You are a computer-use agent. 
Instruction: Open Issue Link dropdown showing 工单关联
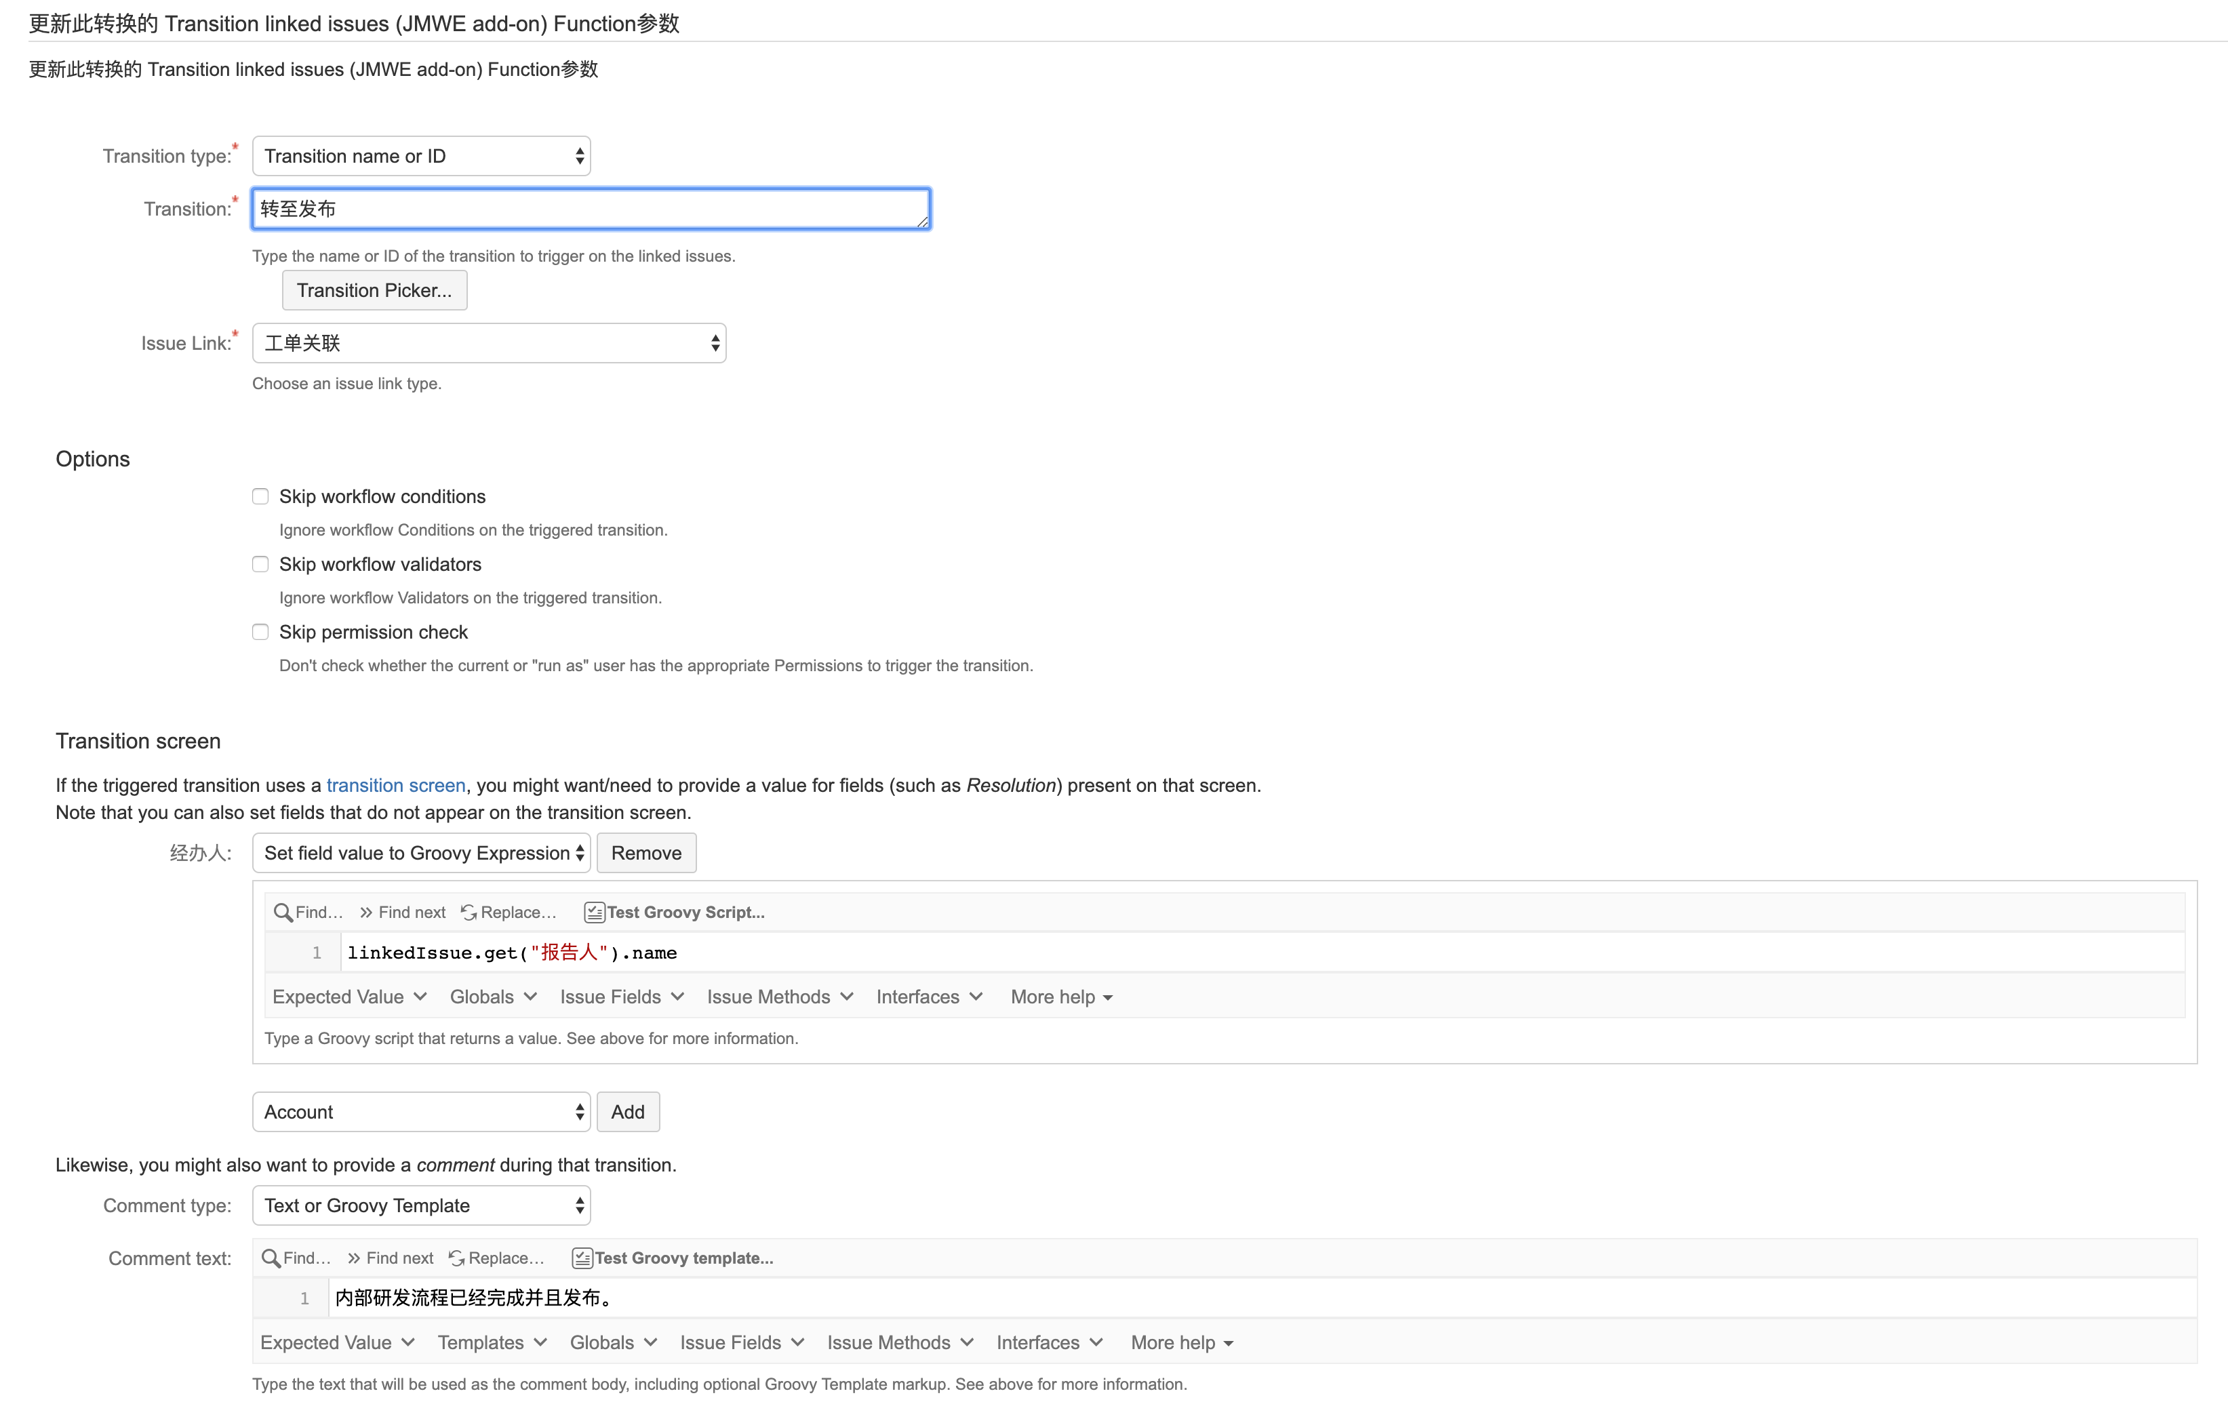click(489, 343)
